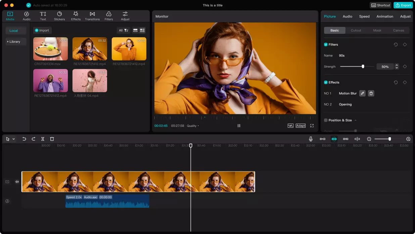This screenshot has width=415, height=234.
Task: Toggle the waveform scope icon in Monitor
Action: (290, 126)
